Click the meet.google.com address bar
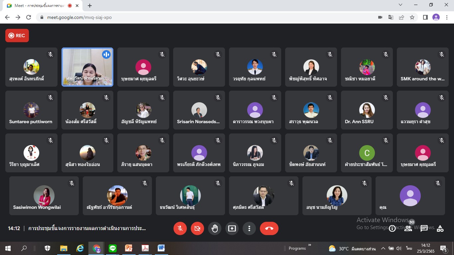 pos(199,17)
